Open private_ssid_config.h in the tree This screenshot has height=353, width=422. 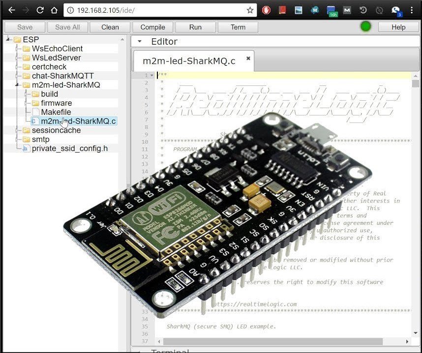[x=70, y=149]
